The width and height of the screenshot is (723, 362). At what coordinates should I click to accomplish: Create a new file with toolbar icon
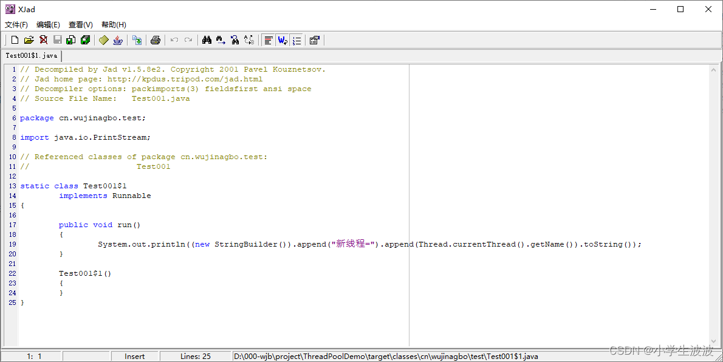[x=15, y=40]
